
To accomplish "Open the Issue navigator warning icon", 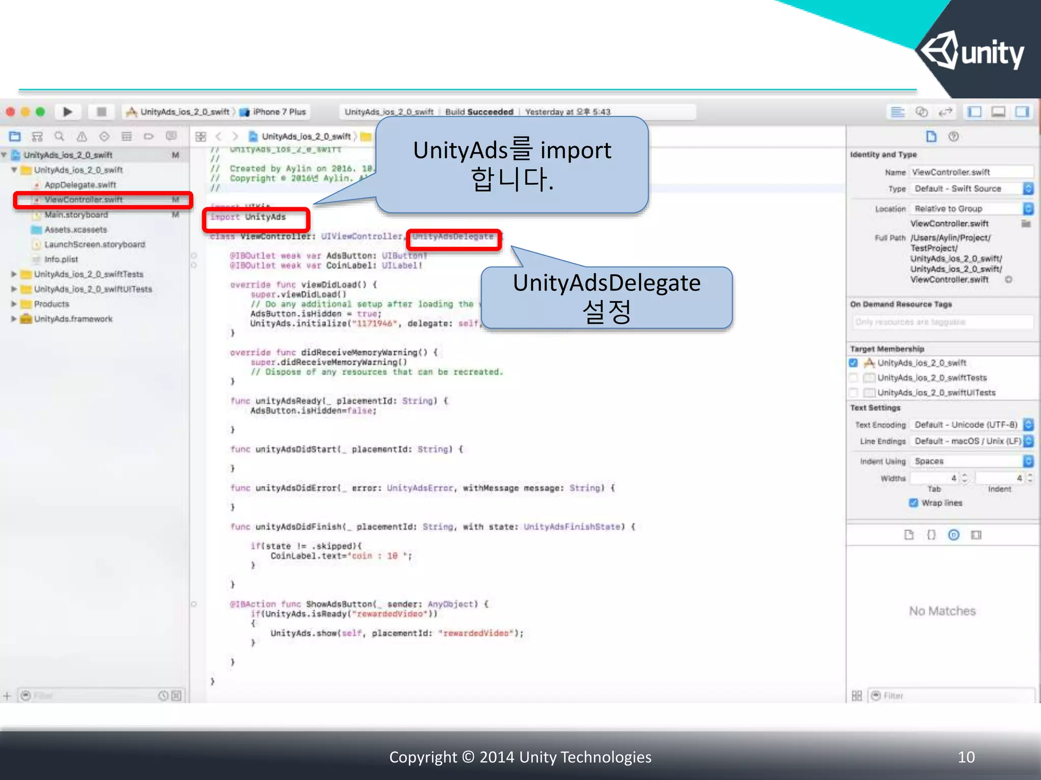I will (82, 136).
